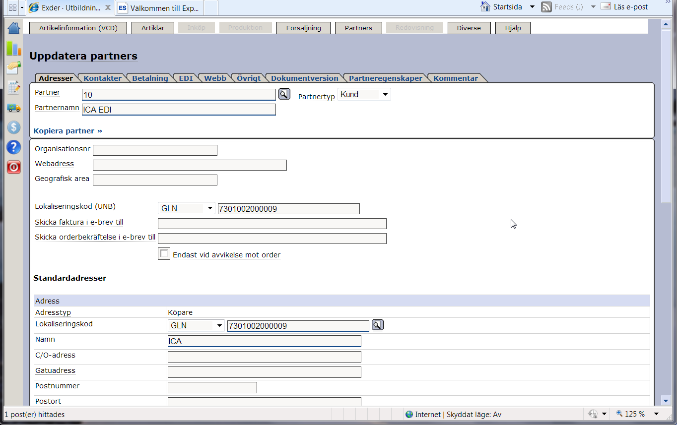
Task: Click the Postnummer input field
Action: click(x=212, y=387)
